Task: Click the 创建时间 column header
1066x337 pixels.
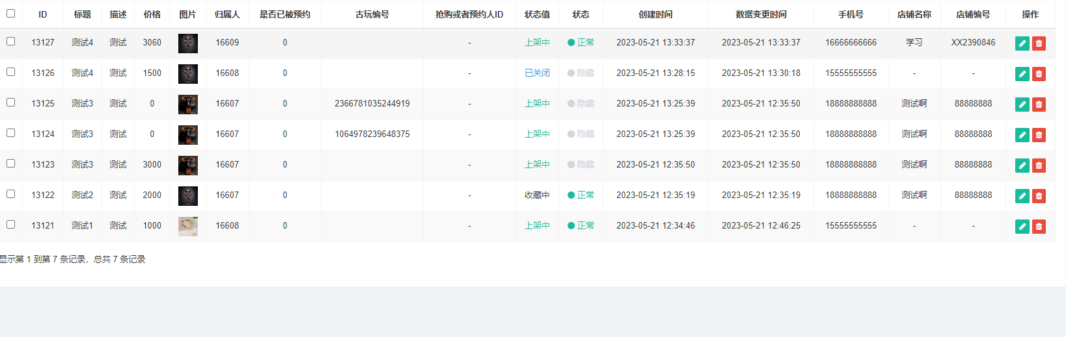Action: pyautogui.click(x=655, y=14)
